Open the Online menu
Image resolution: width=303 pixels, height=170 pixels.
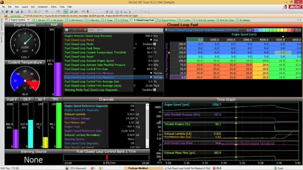(53, 7)
